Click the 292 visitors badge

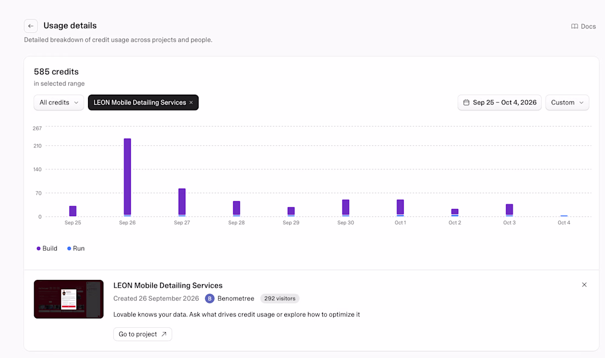280,299
